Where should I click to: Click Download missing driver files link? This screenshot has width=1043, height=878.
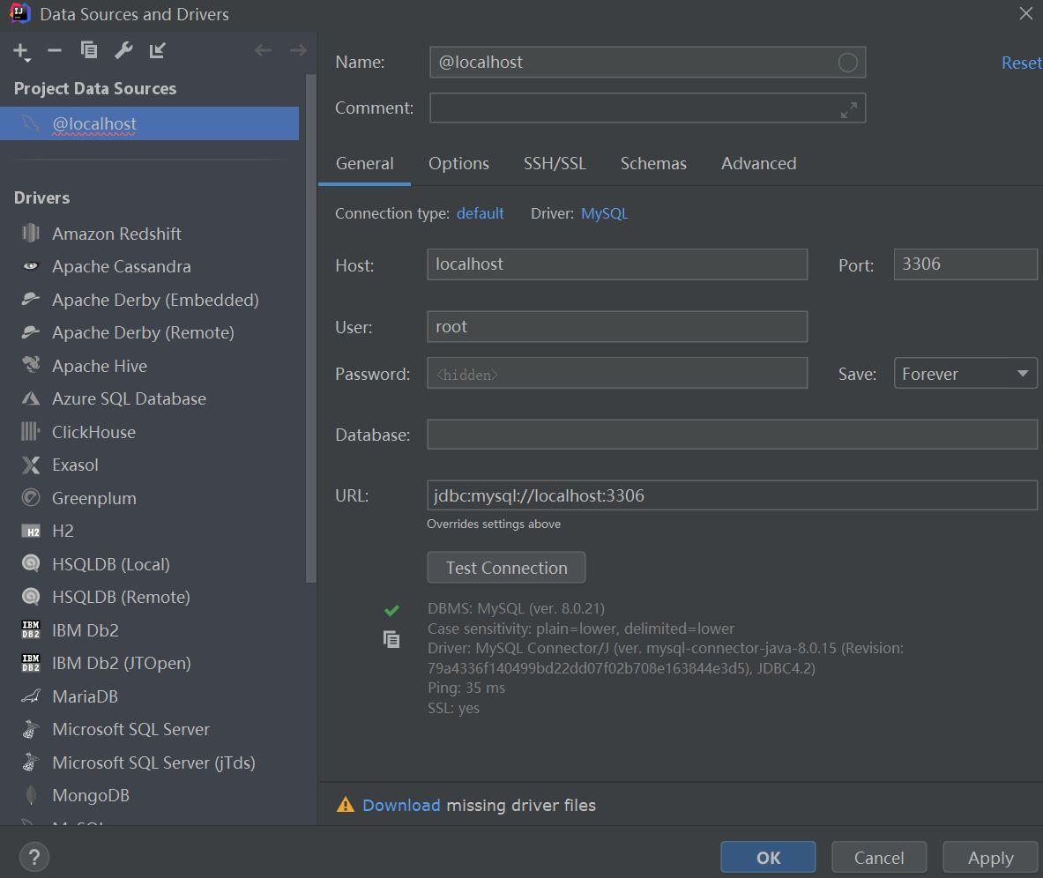pos(401,805)
